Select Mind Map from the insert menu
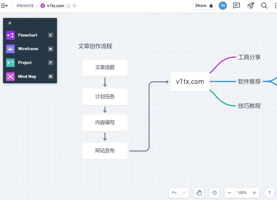The image size is (277, 200). click(30, 76)
